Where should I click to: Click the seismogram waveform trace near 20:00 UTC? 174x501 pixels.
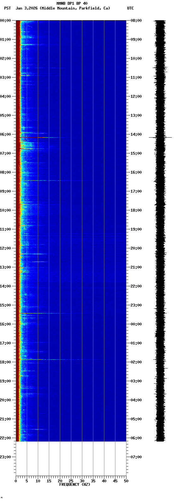(x=160, y=248)
